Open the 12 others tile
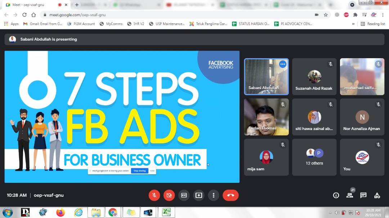 pyautogui.click(x=314, y=157)
